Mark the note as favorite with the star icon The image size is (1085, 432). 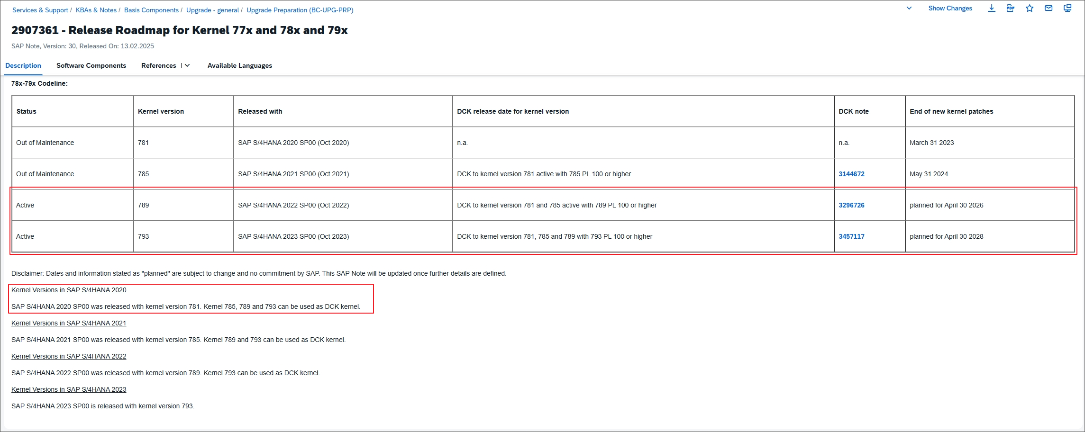click(1029, 8)
